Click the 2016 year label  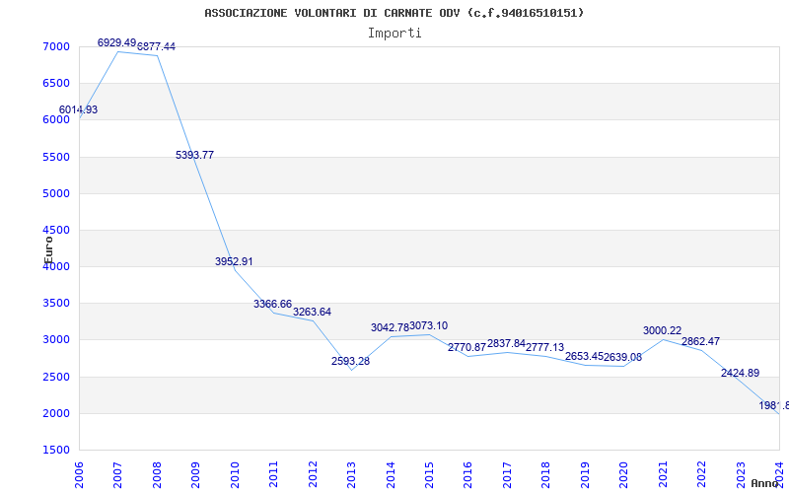click(x=467, y=474)
